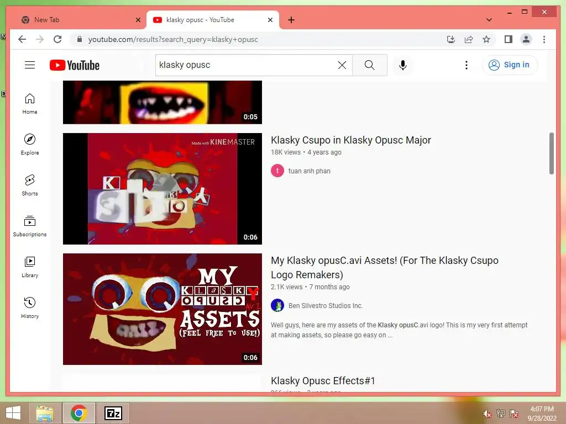The height and width of the screenshot is (424, 566).
Task: Open Library in the sidebar
Action: [30, 267]
